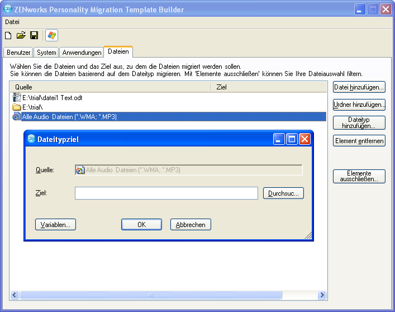
Task: Maximize the Dateitypziel dialog
Action: click(292, 139)
